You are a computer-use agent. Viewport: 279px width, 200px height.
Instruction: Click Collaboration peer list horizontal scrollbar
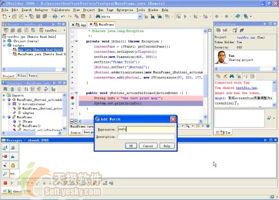245,68
